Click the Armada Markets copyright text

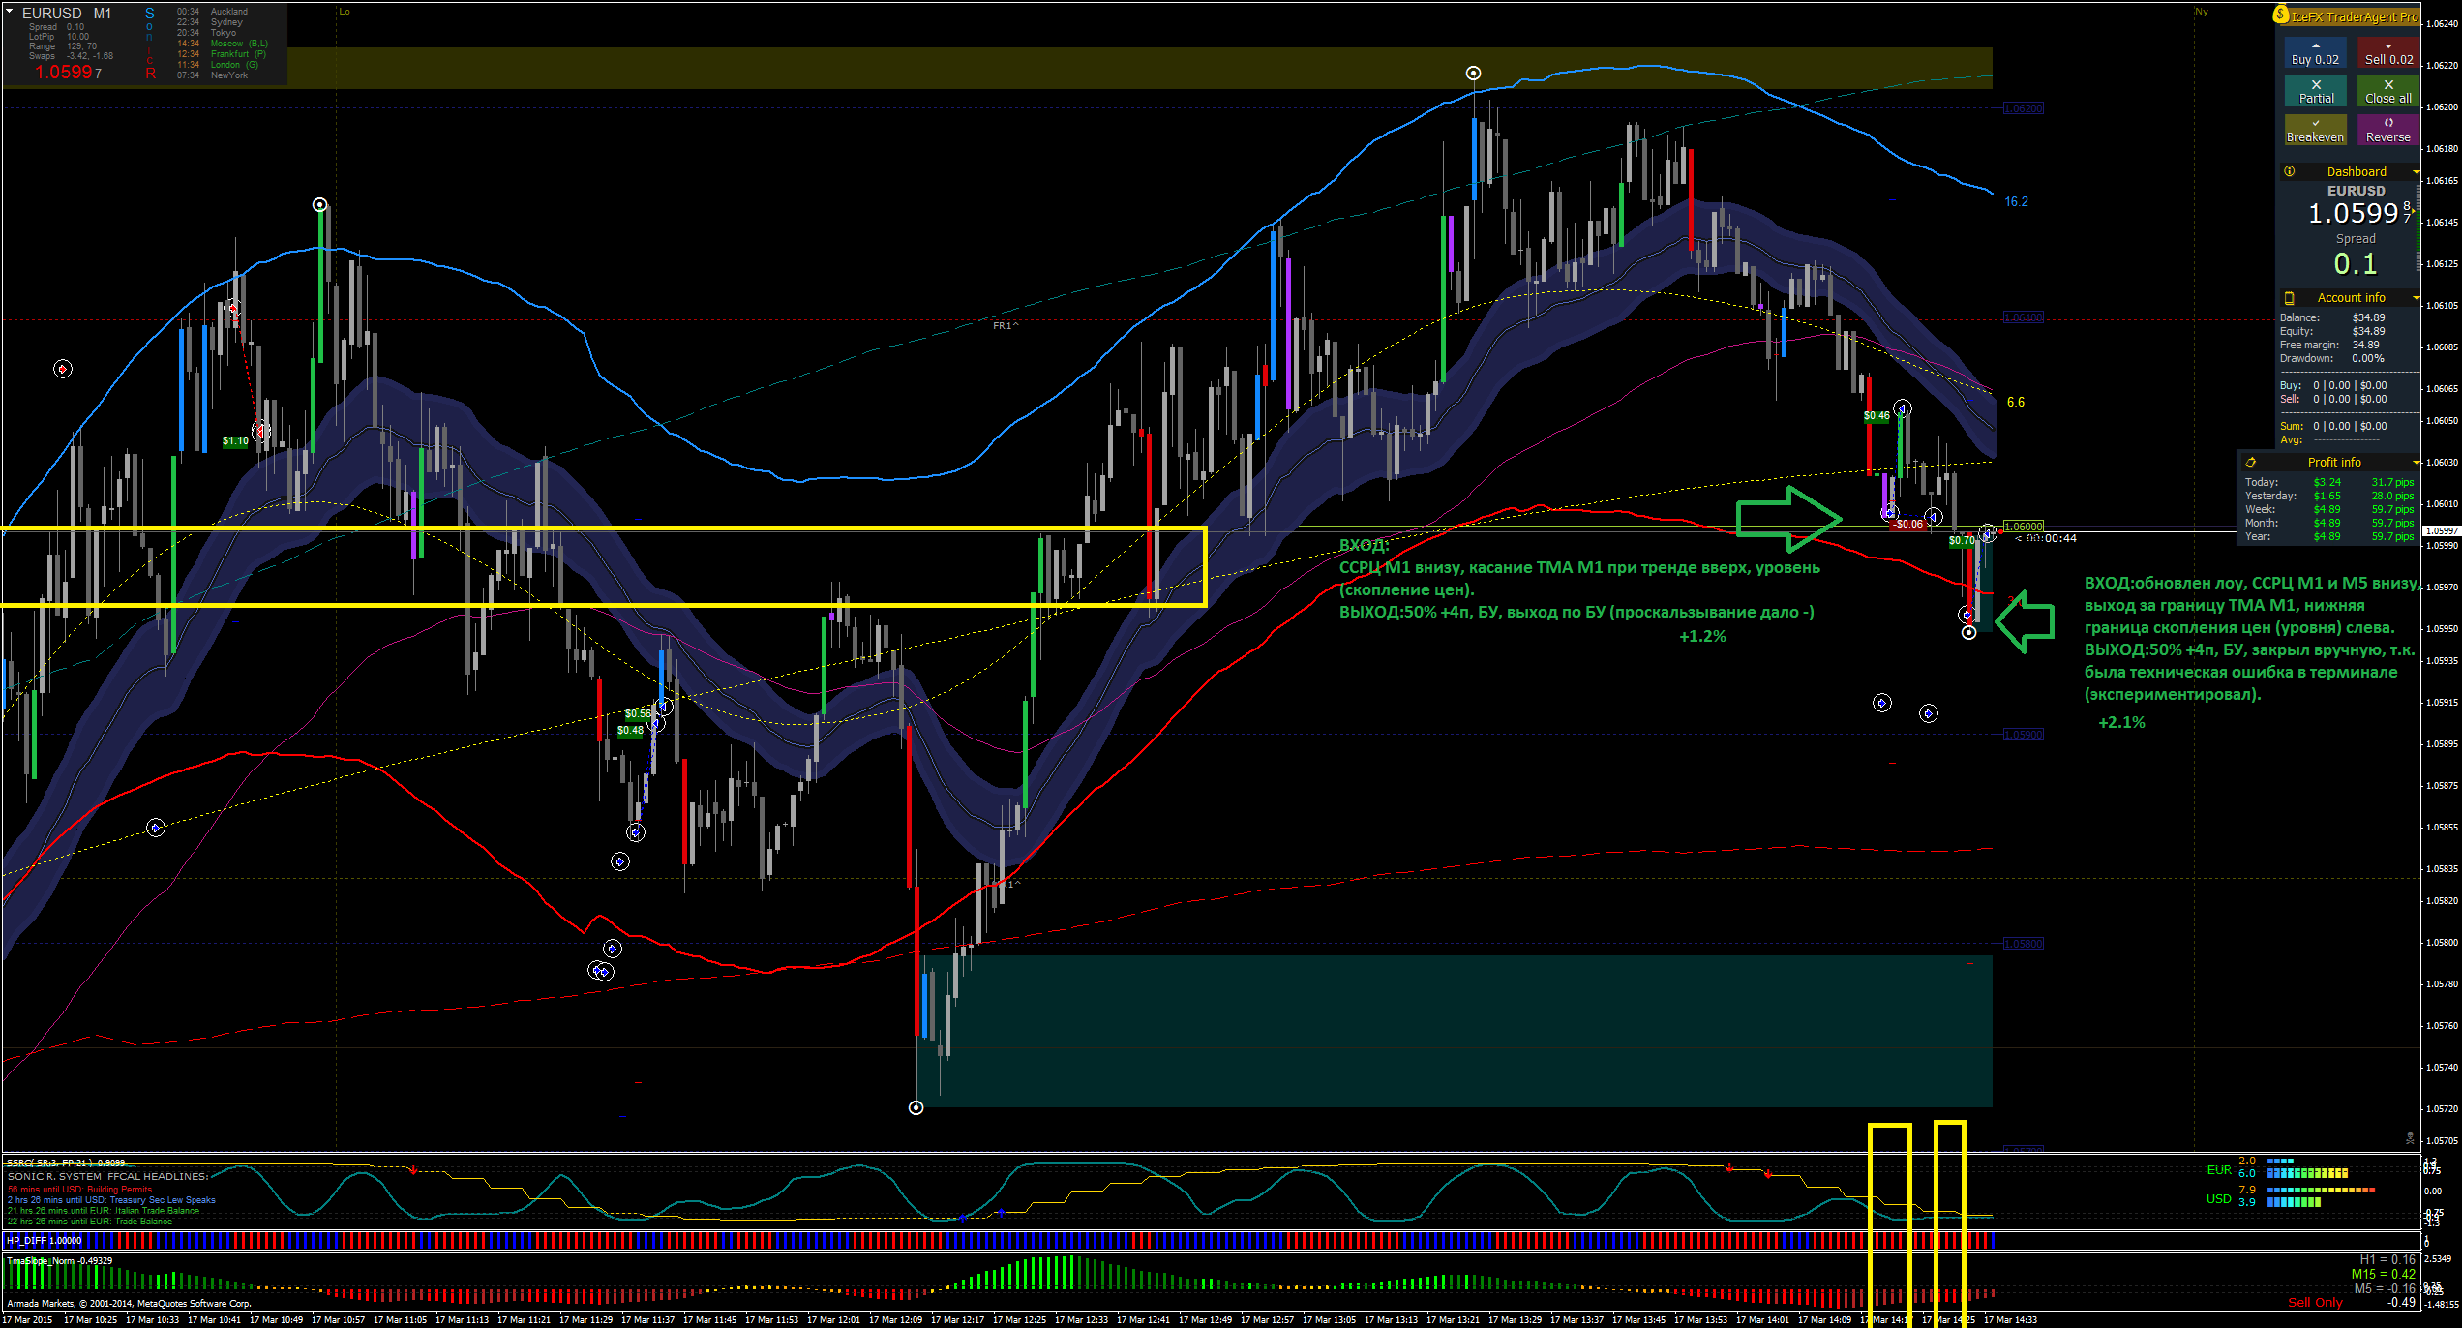click(x=129, y=1303)
